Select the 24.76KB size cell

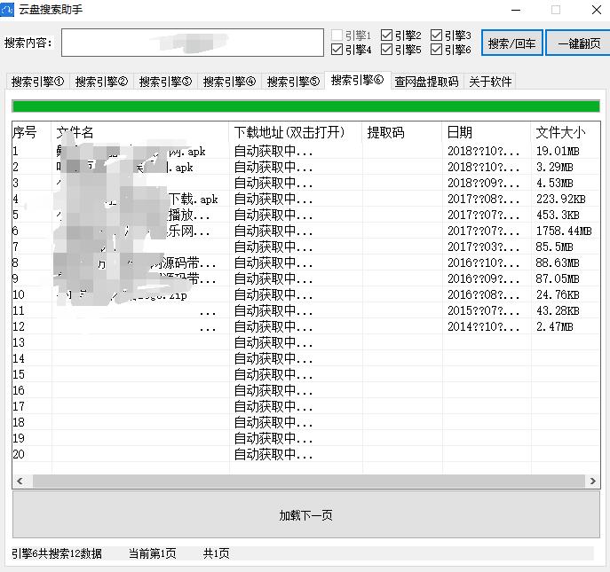(x=558, y=294)
